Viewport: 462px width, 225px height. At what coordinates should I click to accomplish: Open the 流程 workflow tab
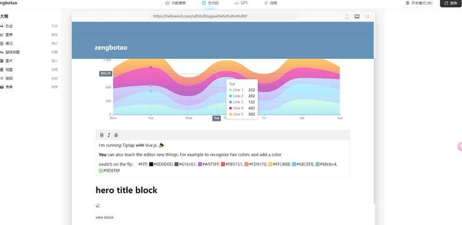270,3
